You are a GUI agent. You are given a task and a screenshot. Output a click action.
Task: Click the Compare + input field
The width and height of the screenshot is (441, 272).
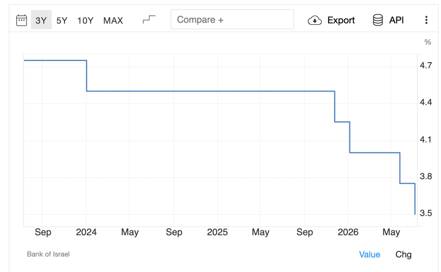click(x=232, y=19)
